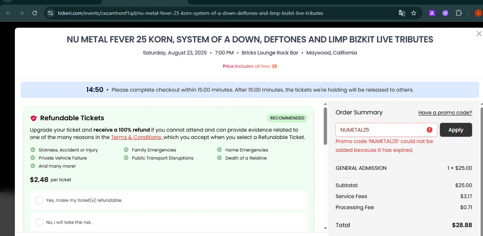Click the 'Sickness, Accident or Injury' checkmark item
This screenshot has width=483, height=236.
pos(64,150)
